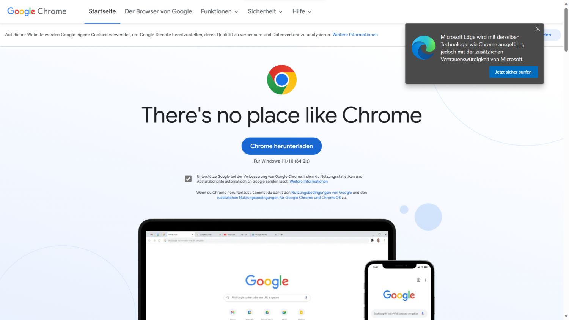Open Nutzungsbedingungen von Google link

(321, 193)
